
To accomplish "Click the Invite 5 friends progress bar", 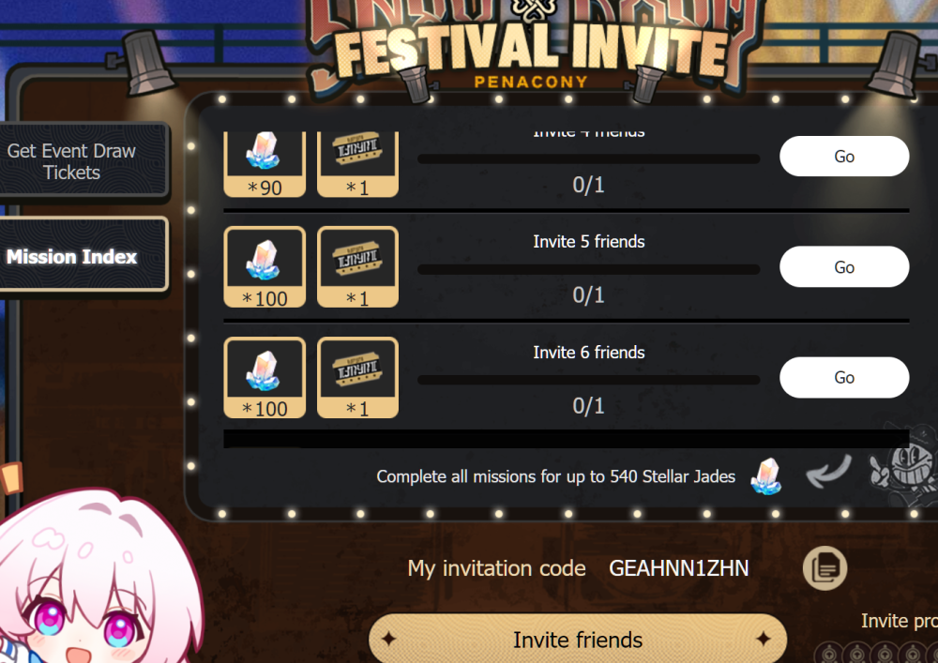I will (589, 270).
